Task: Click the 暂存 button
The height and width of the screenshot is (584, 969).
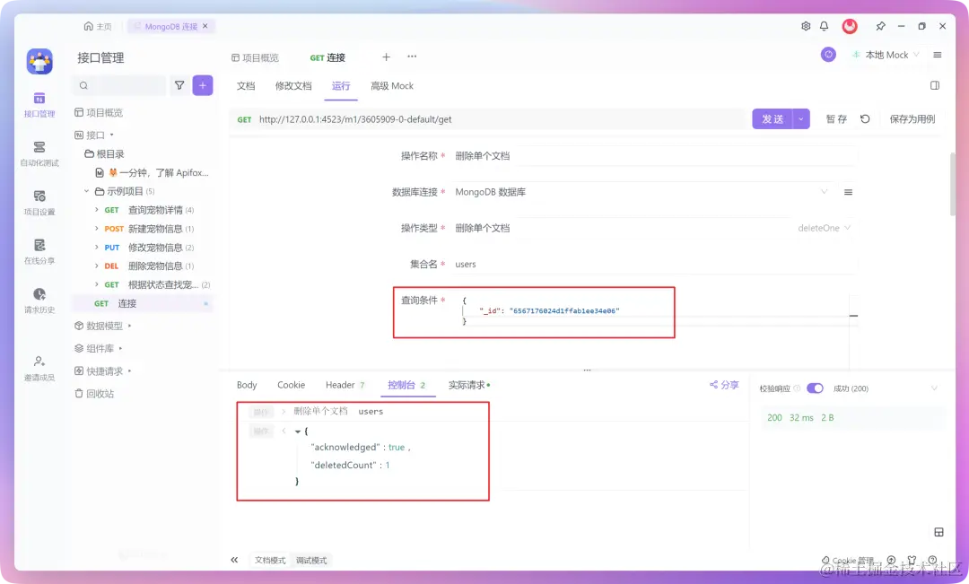Action: [837, 118]
